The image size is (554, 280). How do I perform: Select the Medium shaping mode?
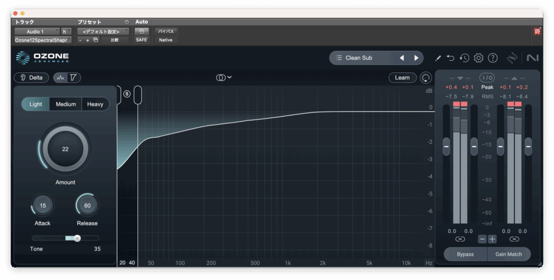pos(65,104)
